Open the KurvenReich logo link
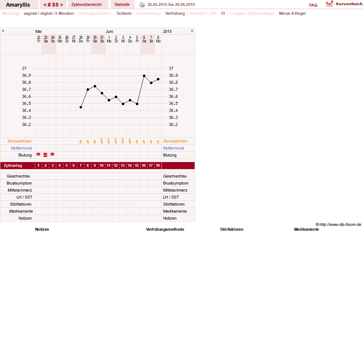Screen dimensions: 363x347 click(x=344, y=4)
